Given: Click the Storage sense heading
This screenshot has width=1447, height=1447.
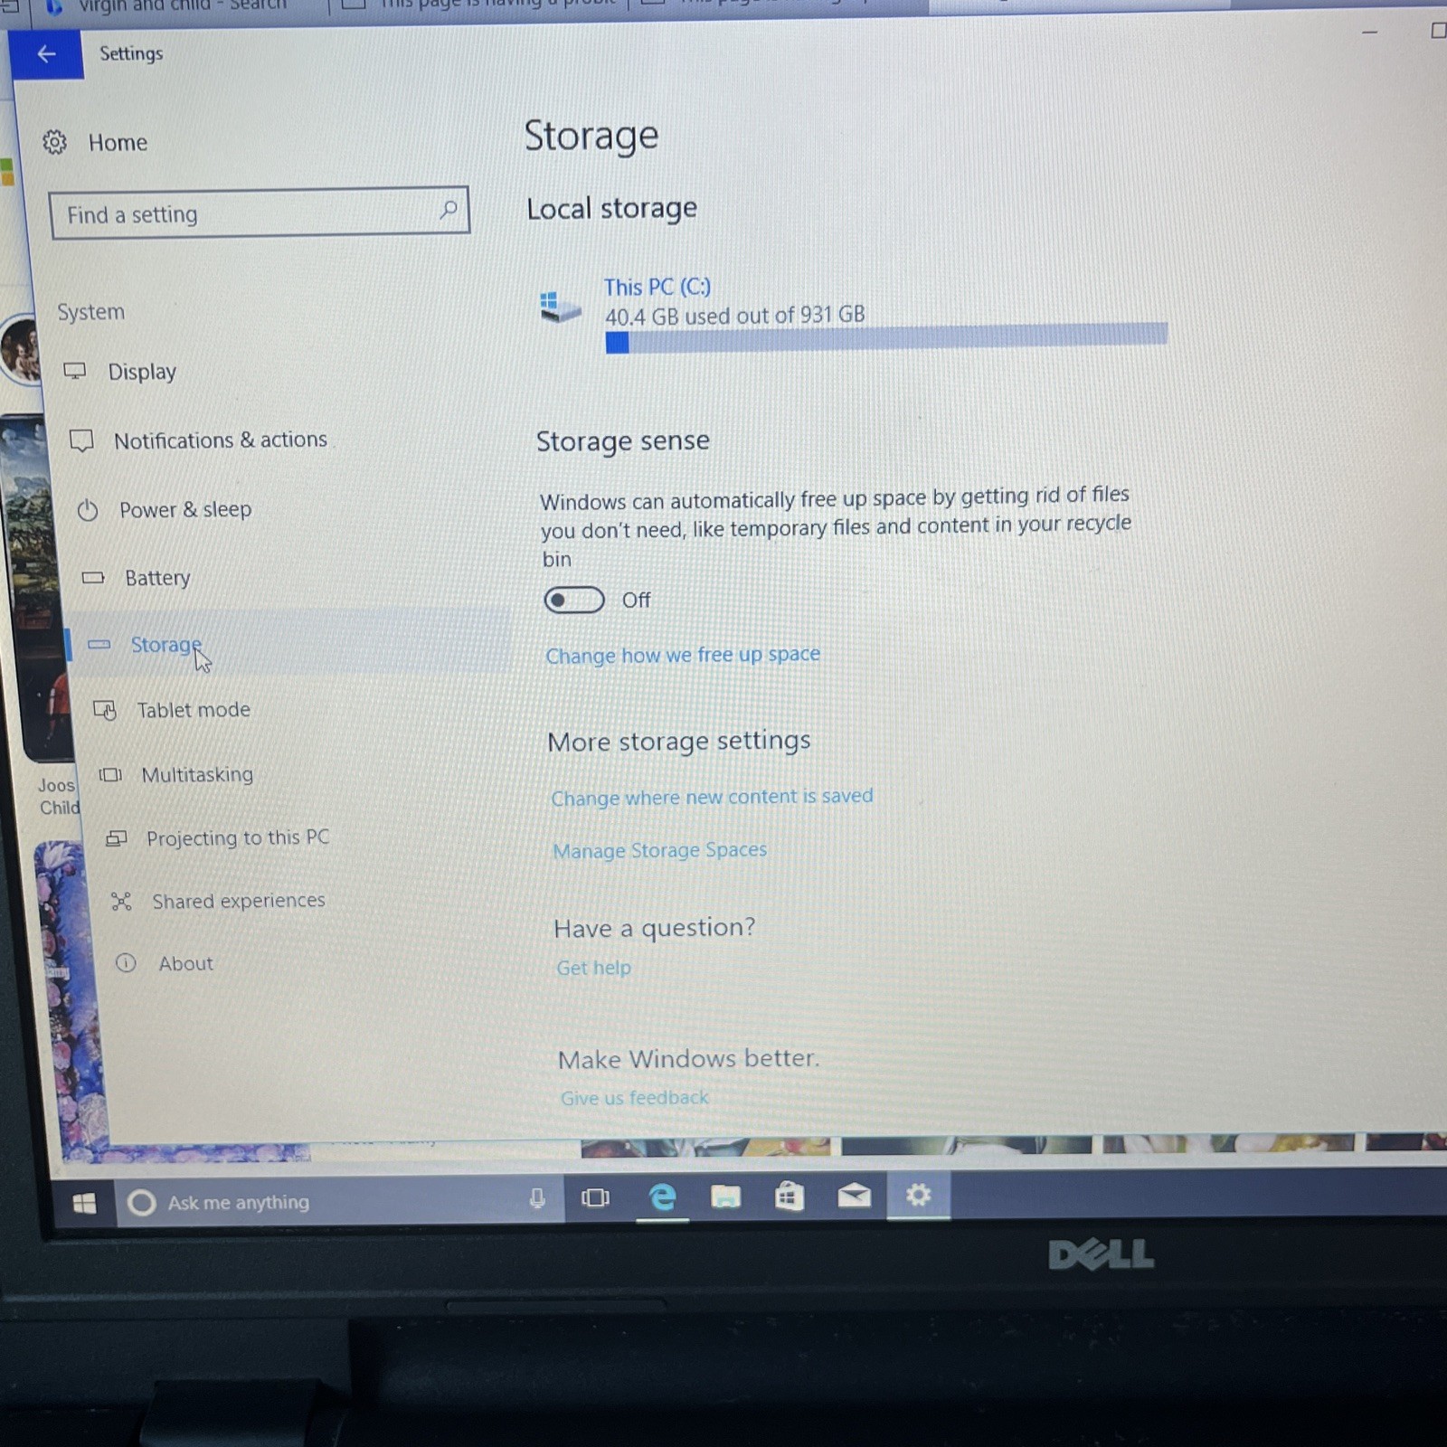Looking at the screenshot, I should [622, 441].
